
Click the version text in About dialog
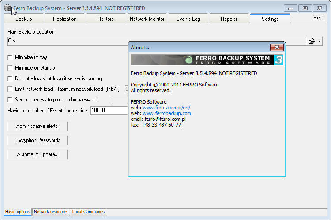tap(194, 73)
